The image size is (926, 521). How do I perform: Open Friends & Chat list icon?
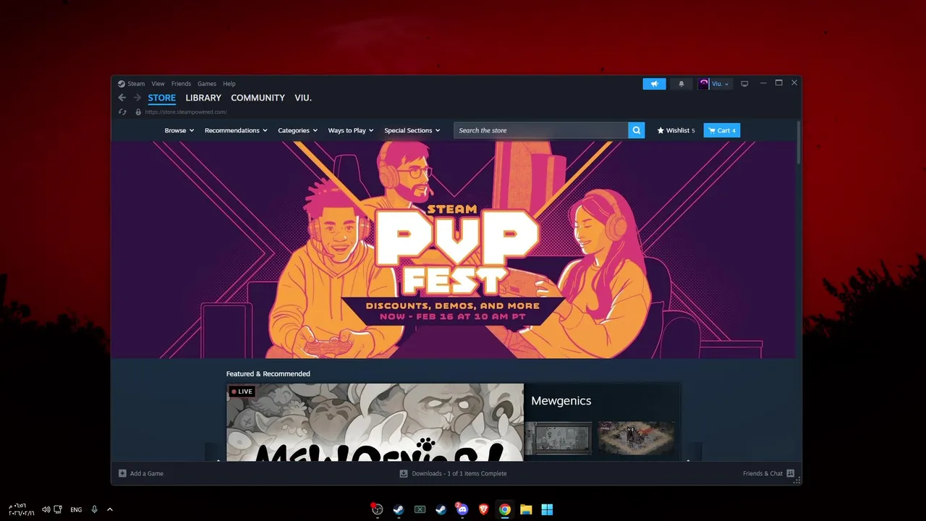point(790,473)
